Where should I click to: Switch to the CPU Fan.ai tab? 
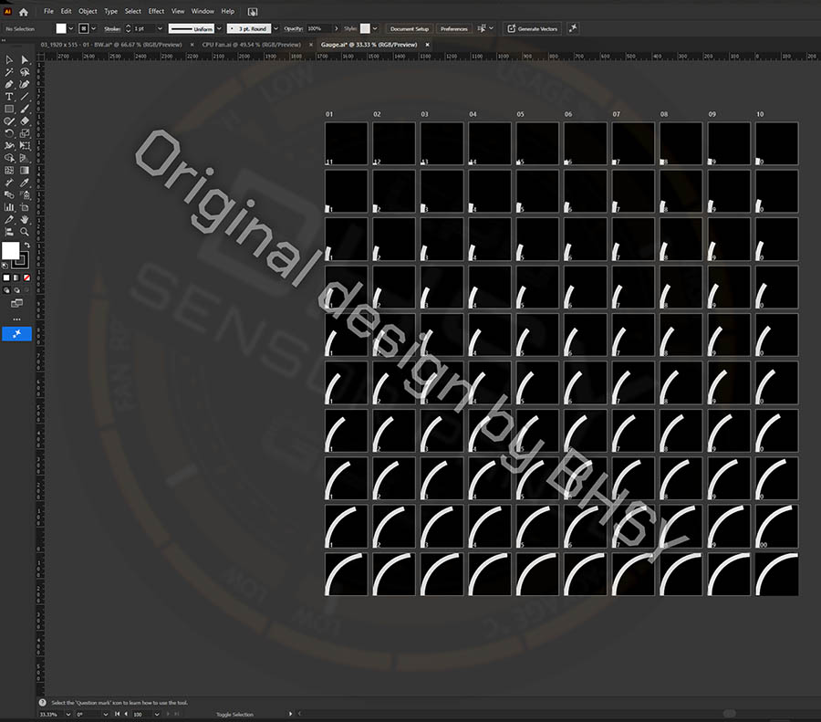[x=252, y=45]
